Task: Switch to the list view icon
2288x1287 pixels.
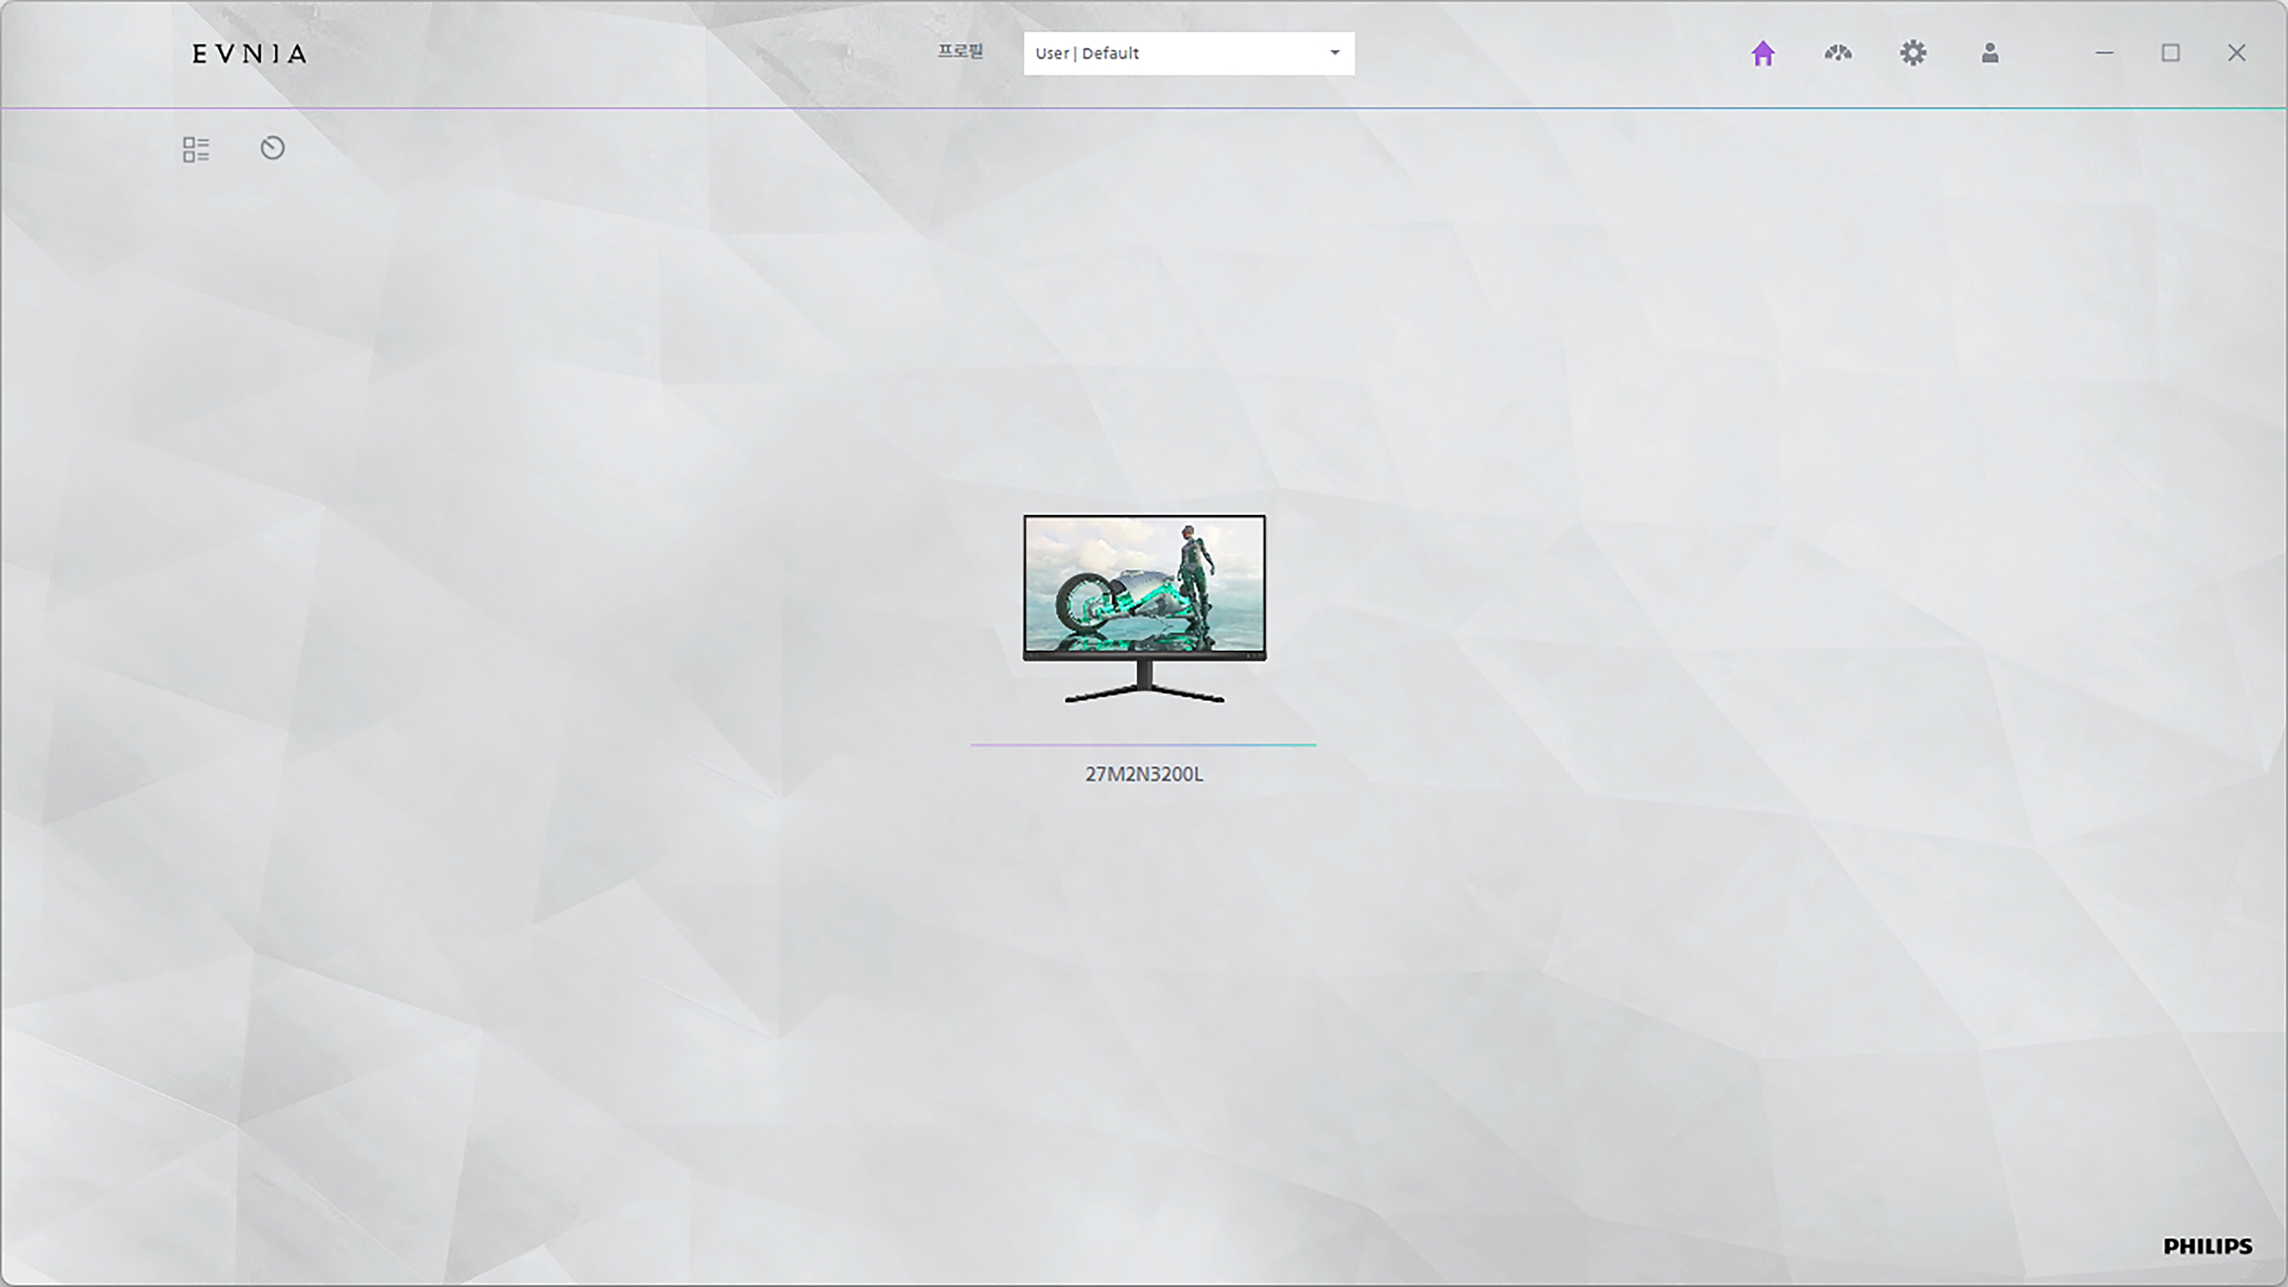Action: [x=196, y=148]
